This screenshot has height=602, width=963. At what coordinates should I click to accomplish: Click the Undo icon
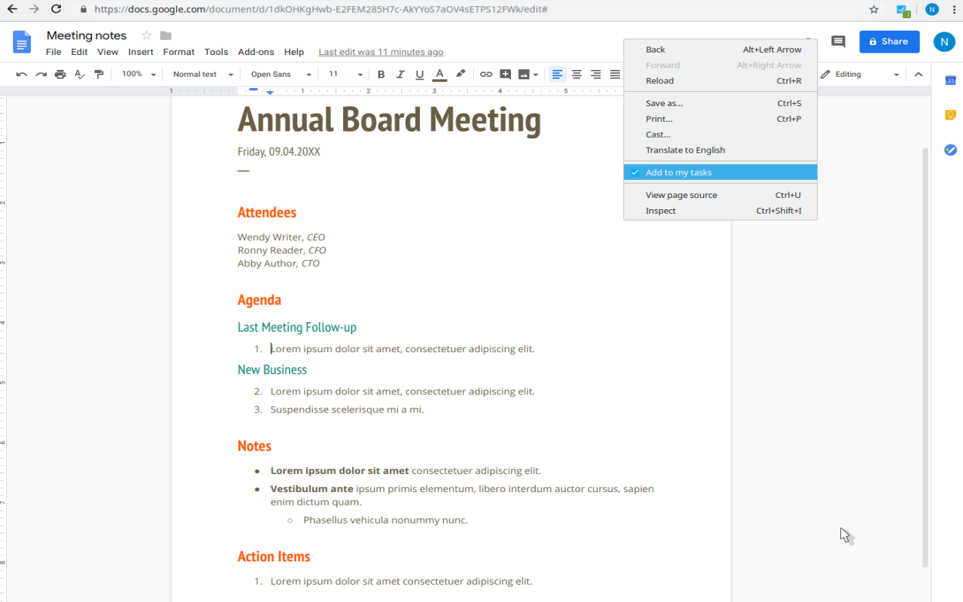[23, 74]
